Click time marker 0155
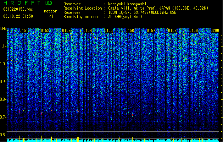223x142 pixels. click(108, 31)
